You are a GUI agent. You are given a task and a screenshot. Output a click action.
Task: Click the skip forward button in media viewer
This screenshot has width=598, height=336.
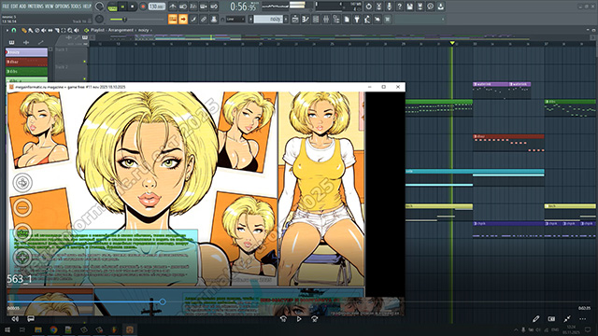point(314,319)
